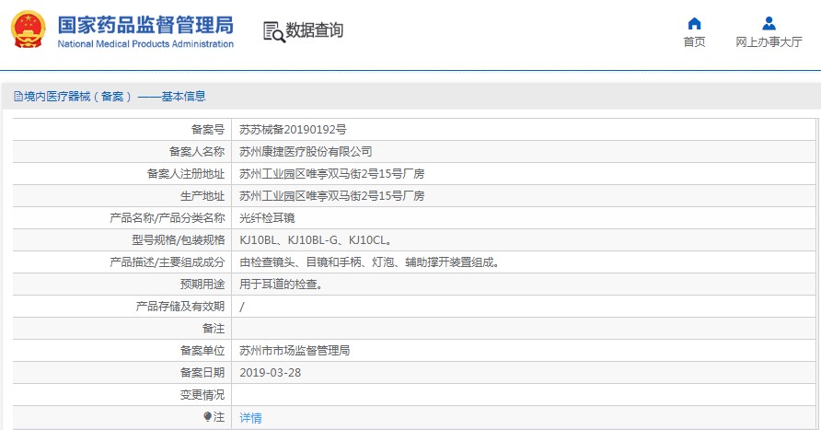Click the 备案单位 label
Viewport: 821px width, 430px height.
point(202,351)
